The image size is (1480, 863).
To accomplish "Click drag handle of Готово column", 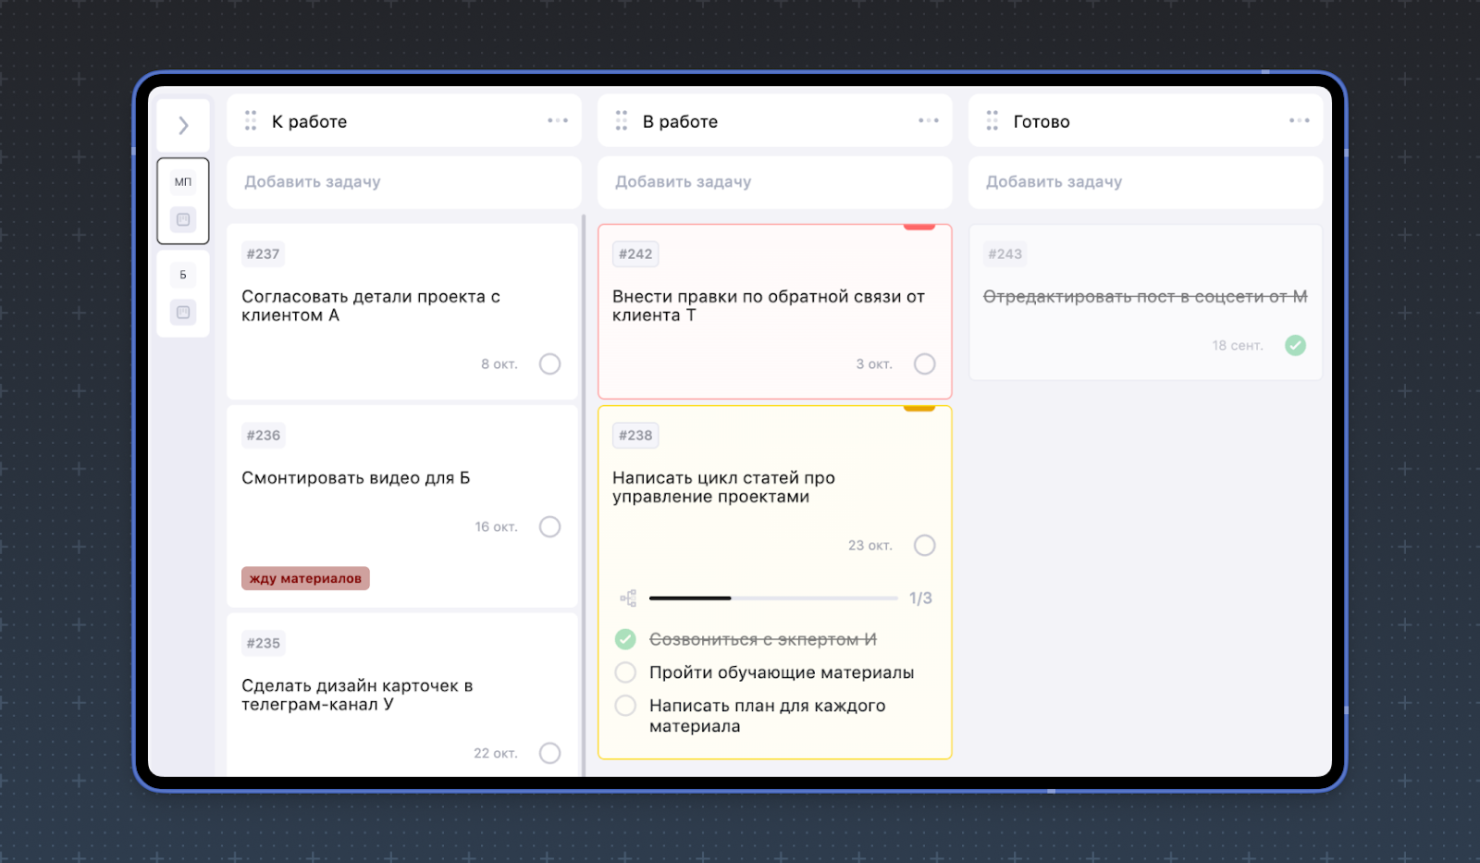I will coord(992,121).
